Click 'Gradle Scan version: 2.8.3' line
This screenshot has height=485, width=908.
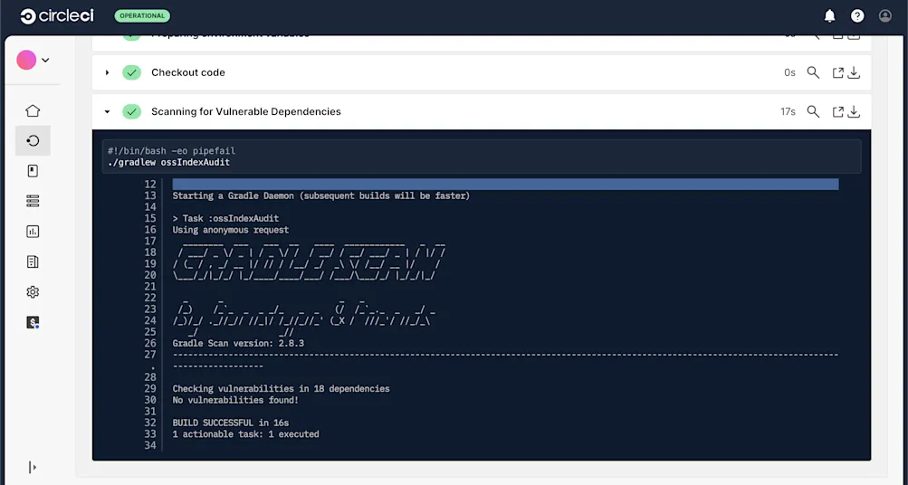238,343
